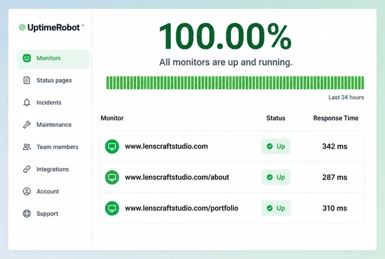
Task: Click the Monitors robot icon in sidebar
Action: pyautogui.click(x=27, y=58)
